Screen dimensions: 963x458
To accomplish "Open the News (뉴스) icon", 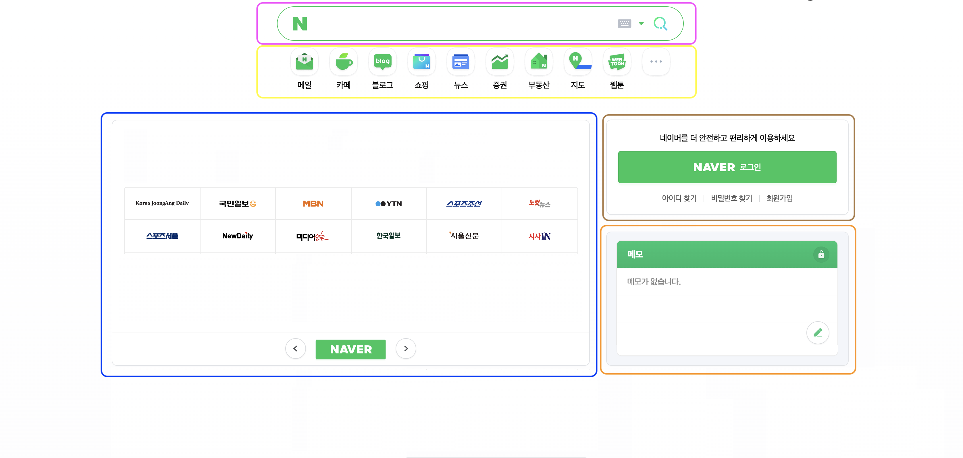I will 461,62.
